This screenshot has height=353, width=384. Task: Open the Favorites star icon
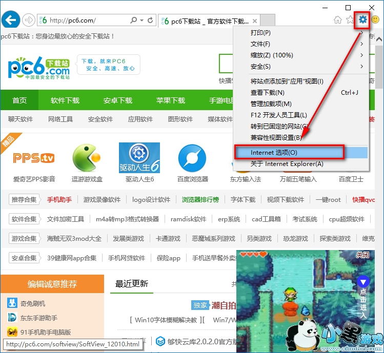[x=350, y=19]
